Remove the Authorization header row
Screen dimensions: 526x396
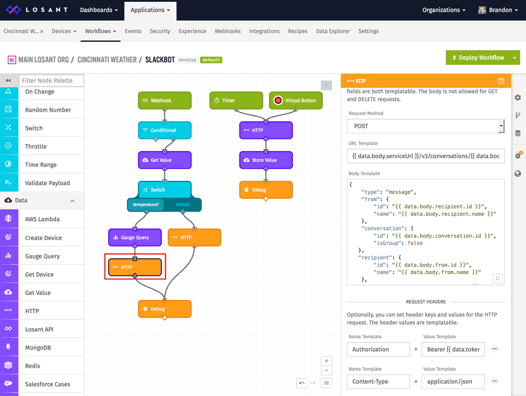(x=495, y=349)
